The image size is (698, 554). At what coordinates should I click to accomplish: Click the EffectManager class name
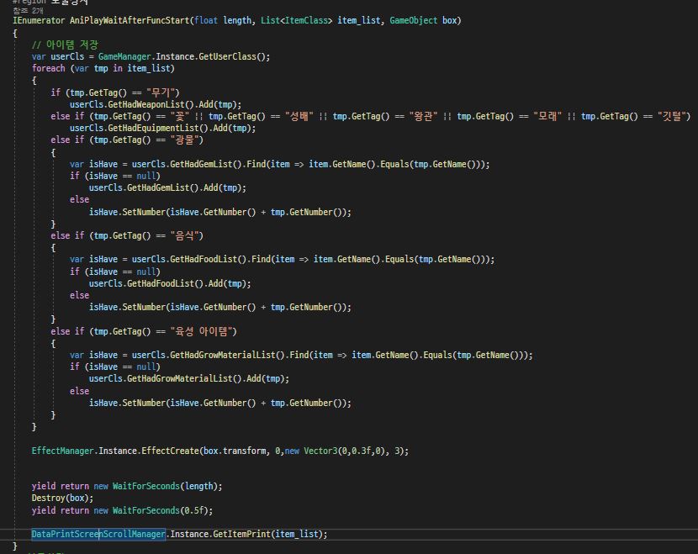(63, 451)
